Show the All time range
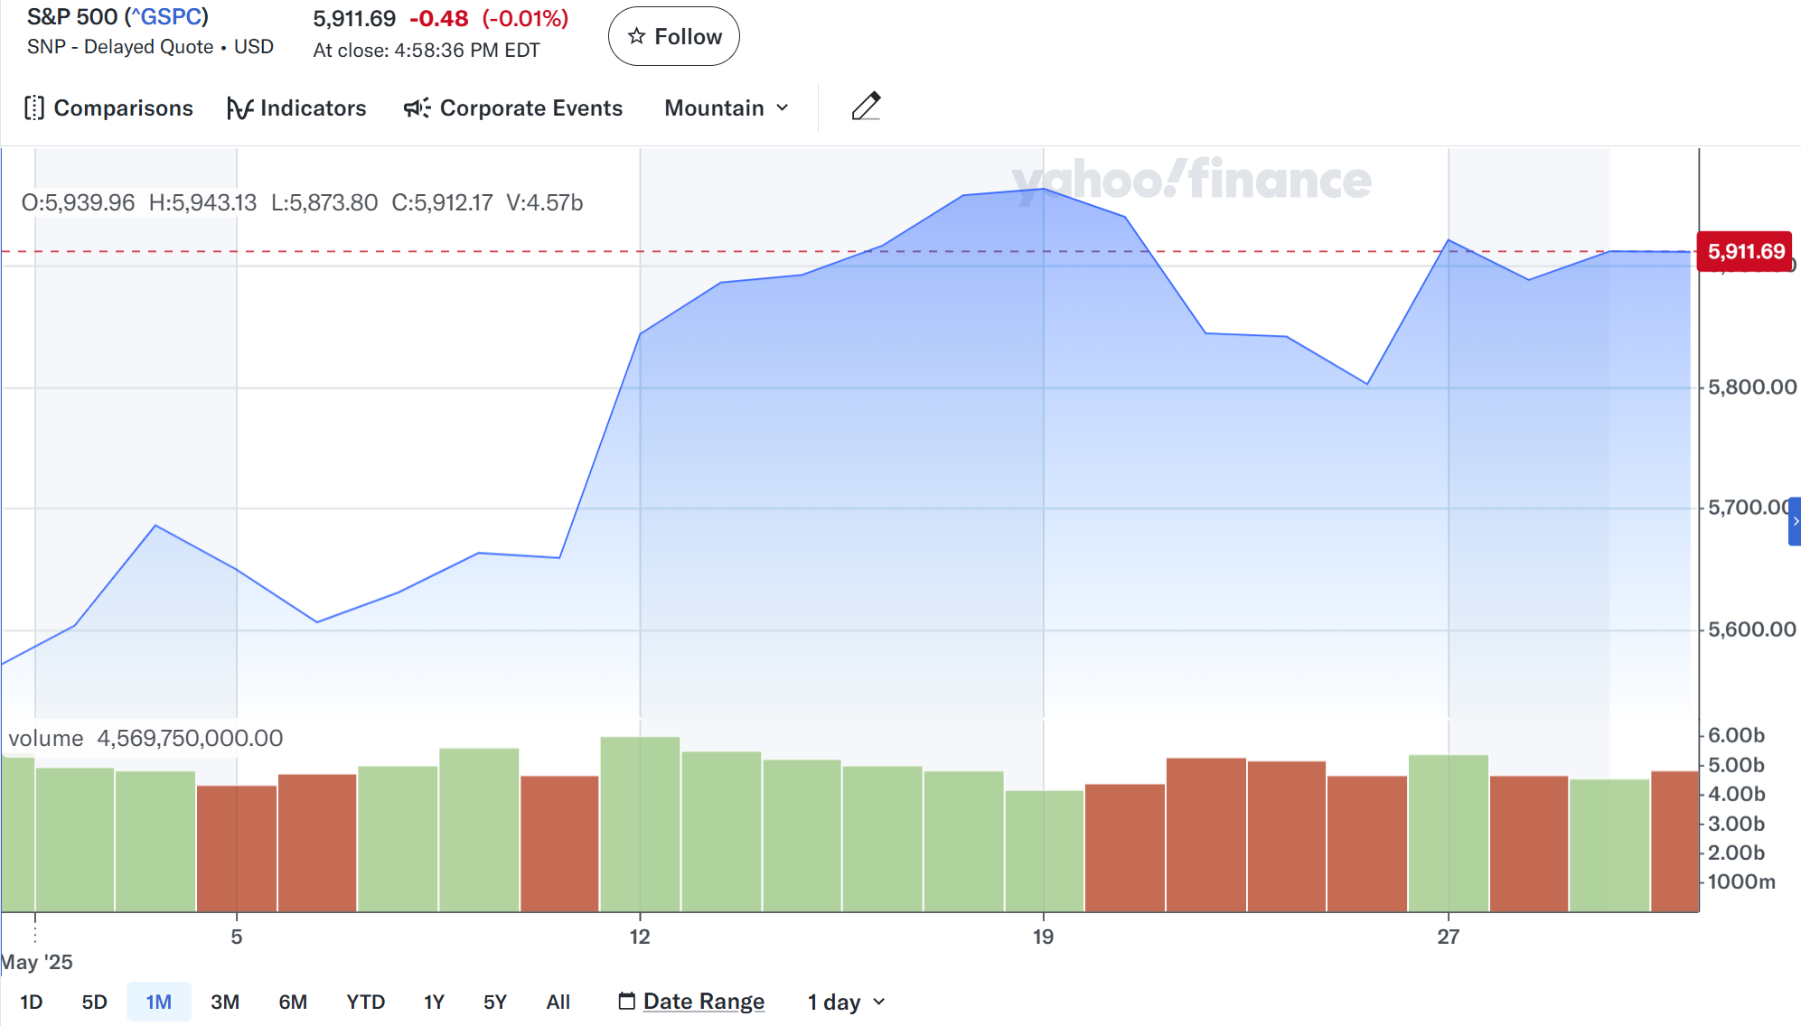This screenshot has height=1026, width=1801. coord(558,1002)
